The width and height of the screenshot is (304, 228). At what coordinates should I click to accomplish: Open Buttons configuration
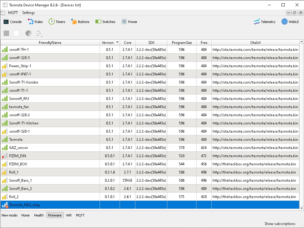pos(80,22)
